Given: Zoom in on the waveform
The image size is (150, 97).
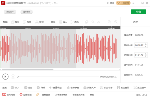Looking at the screenshot, I should 109,22.
